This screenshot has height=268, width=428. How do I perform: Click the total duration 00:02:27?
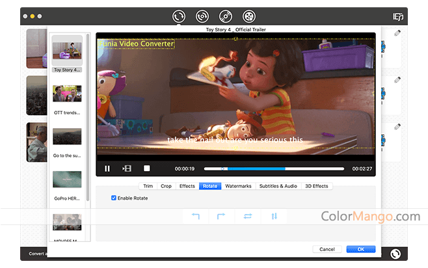pyautogui.click(x=362, y=168)
